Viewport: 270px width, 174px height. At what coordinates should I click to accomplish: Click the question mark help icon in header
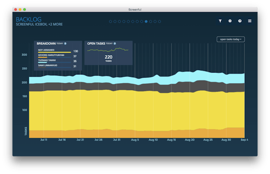pos(240,21)
